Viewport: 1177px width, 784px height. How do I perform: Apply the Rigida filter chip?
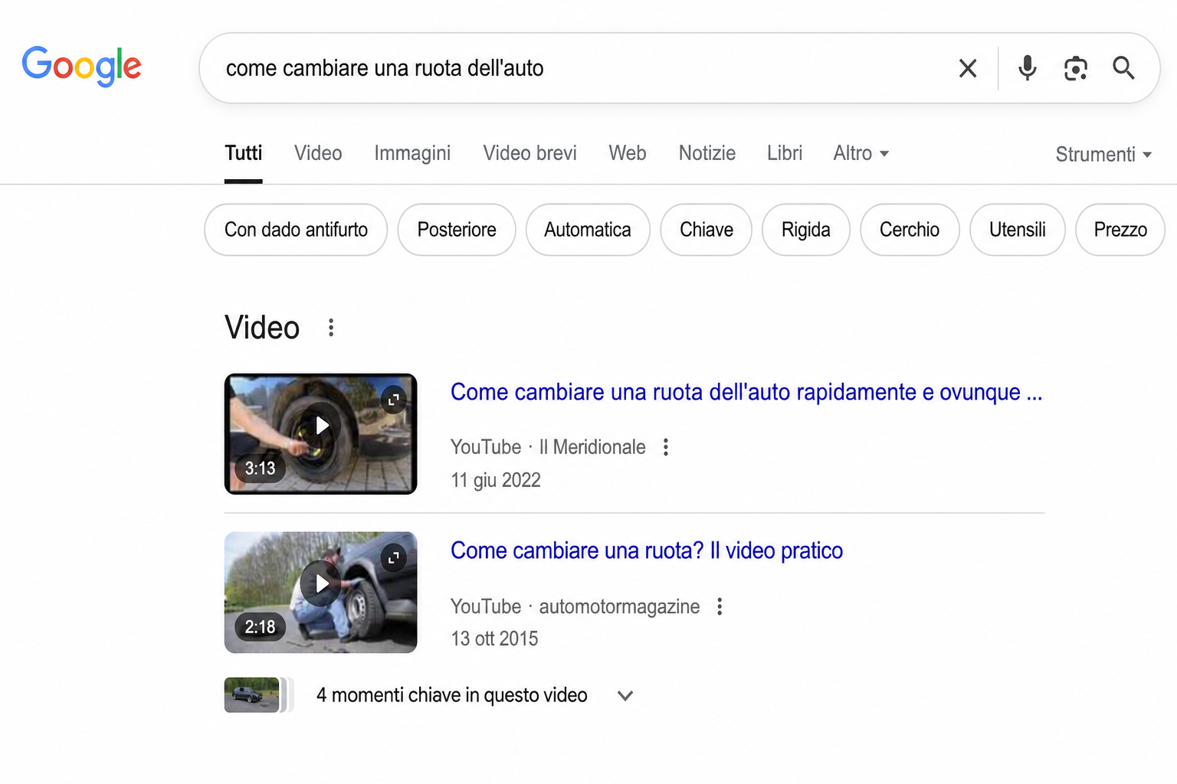click(806, 230)
